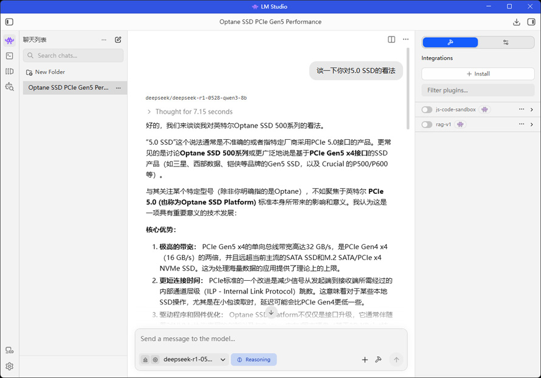Open the Developer terminal icon in sidebar
Screen dimensions: 541x378
point(9,56)
